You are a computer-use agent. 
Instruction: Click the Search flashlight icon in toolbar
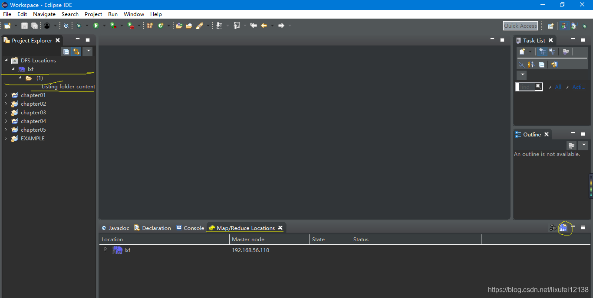point(200,26)
